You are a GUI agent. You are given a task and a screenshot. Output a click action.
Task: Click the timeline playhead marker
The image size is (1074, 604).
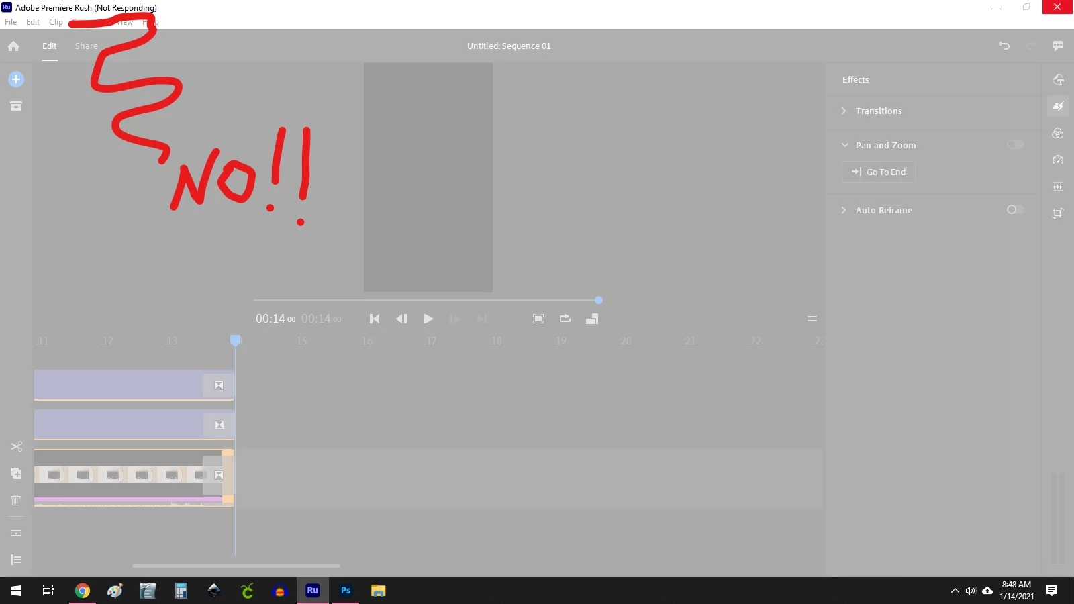point(235,340)
